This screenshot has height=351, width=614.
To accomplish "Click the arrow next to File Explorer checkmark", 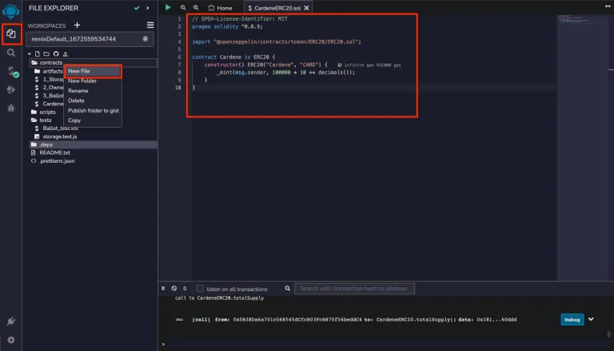I will [x=148, y=8].
